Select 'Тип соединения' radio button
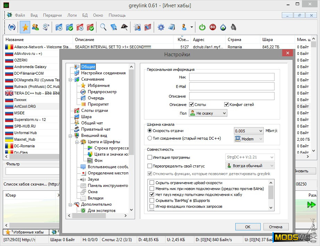 150,138
